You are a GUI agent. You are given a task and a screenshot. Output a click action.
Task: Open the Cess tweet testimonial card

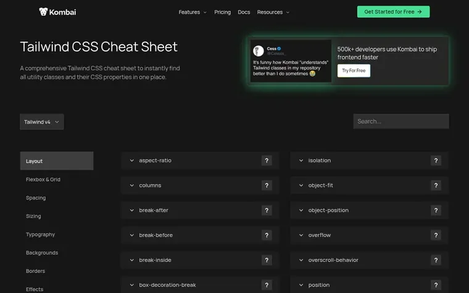coord(291,61)
